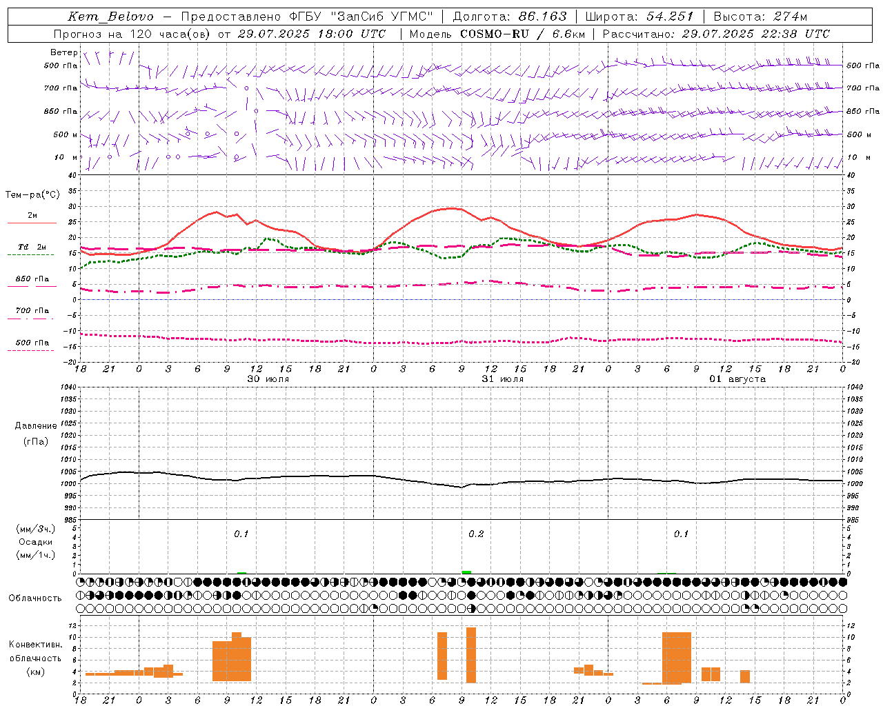Viewport: 883px width, 706px height.
Task: Click the widest orange convective bar on 01 августа
Action: point(677,658)
